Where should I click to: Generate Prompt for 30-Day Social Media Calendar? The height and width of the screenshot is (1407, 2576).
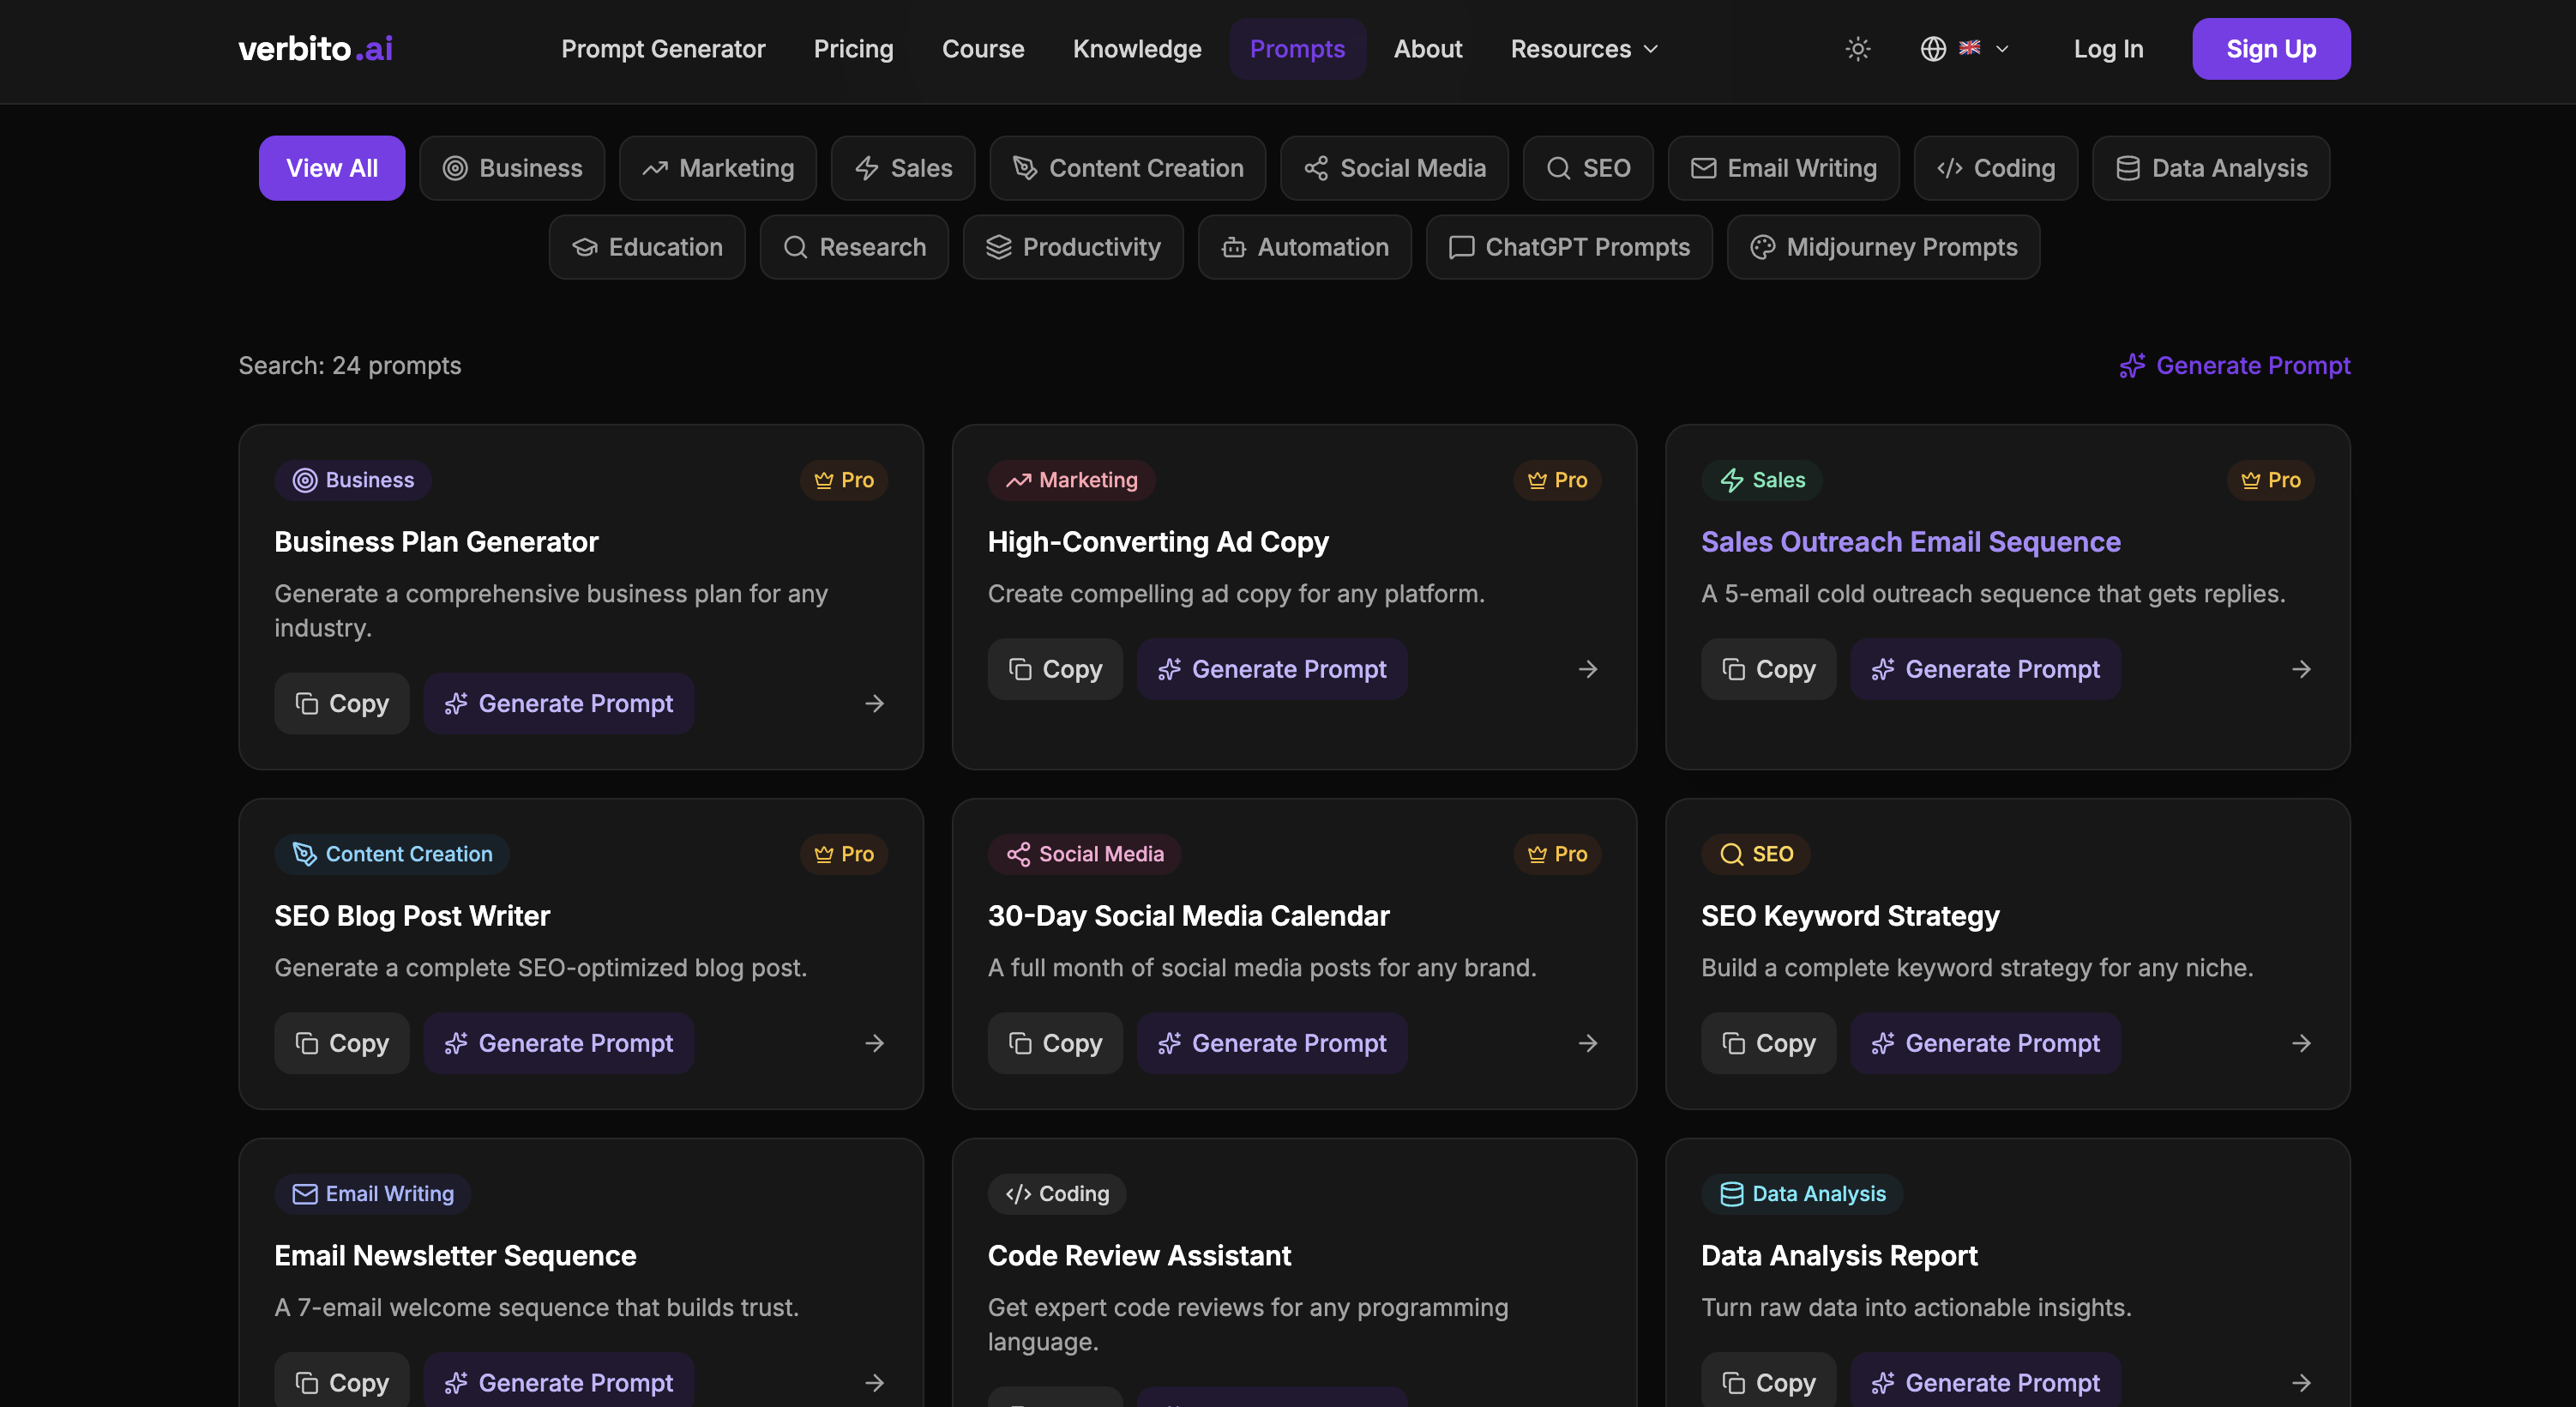click(1272, 1044)
